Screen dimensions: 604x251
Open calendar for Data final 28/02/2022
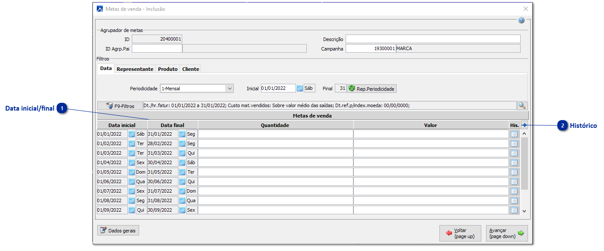(182, 143)
